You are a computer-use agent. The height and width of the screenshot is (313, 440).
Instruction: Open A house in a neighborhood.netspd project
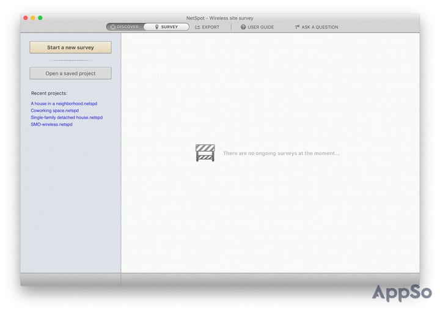tap(64, 103)
